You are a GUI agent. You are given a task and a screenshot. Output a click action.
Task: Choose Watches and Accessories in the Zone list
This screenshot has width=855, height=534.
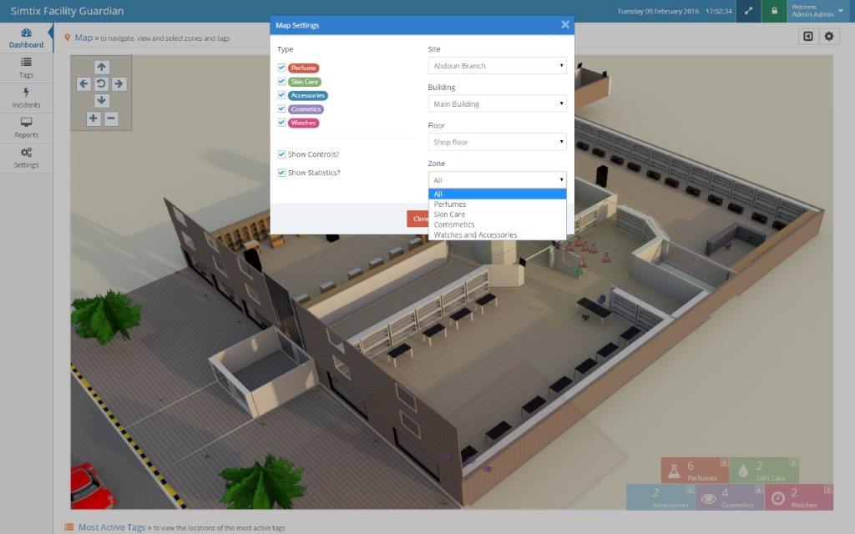tap(497, 234)
